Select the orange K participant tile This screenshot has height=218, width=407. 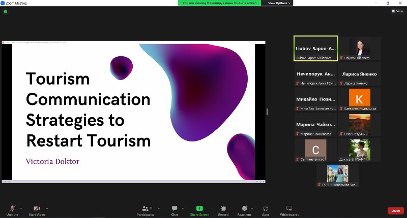click(359, 99)
